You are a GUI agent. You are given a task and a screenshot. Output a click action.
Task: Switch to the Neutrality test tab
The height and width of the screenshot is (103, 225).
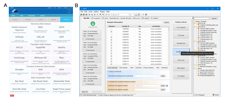pyautogui.click(x=114, y=18)
